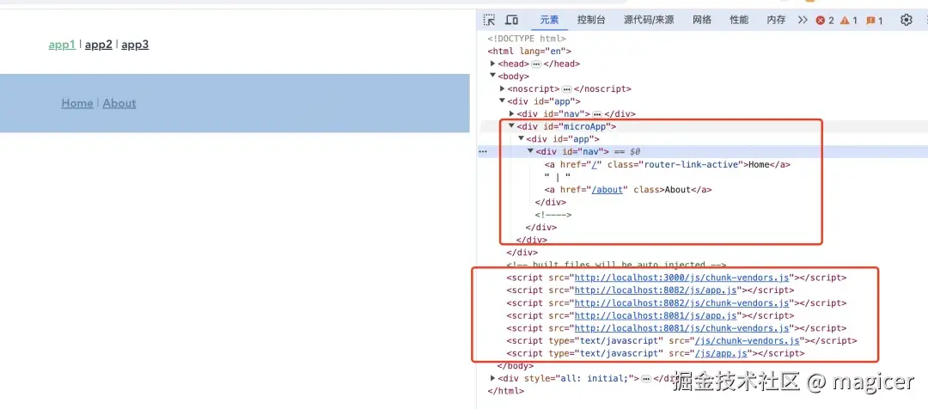Click the Home link in the micro app
Viewport: 928px width, 409px height.
[77, 103]
